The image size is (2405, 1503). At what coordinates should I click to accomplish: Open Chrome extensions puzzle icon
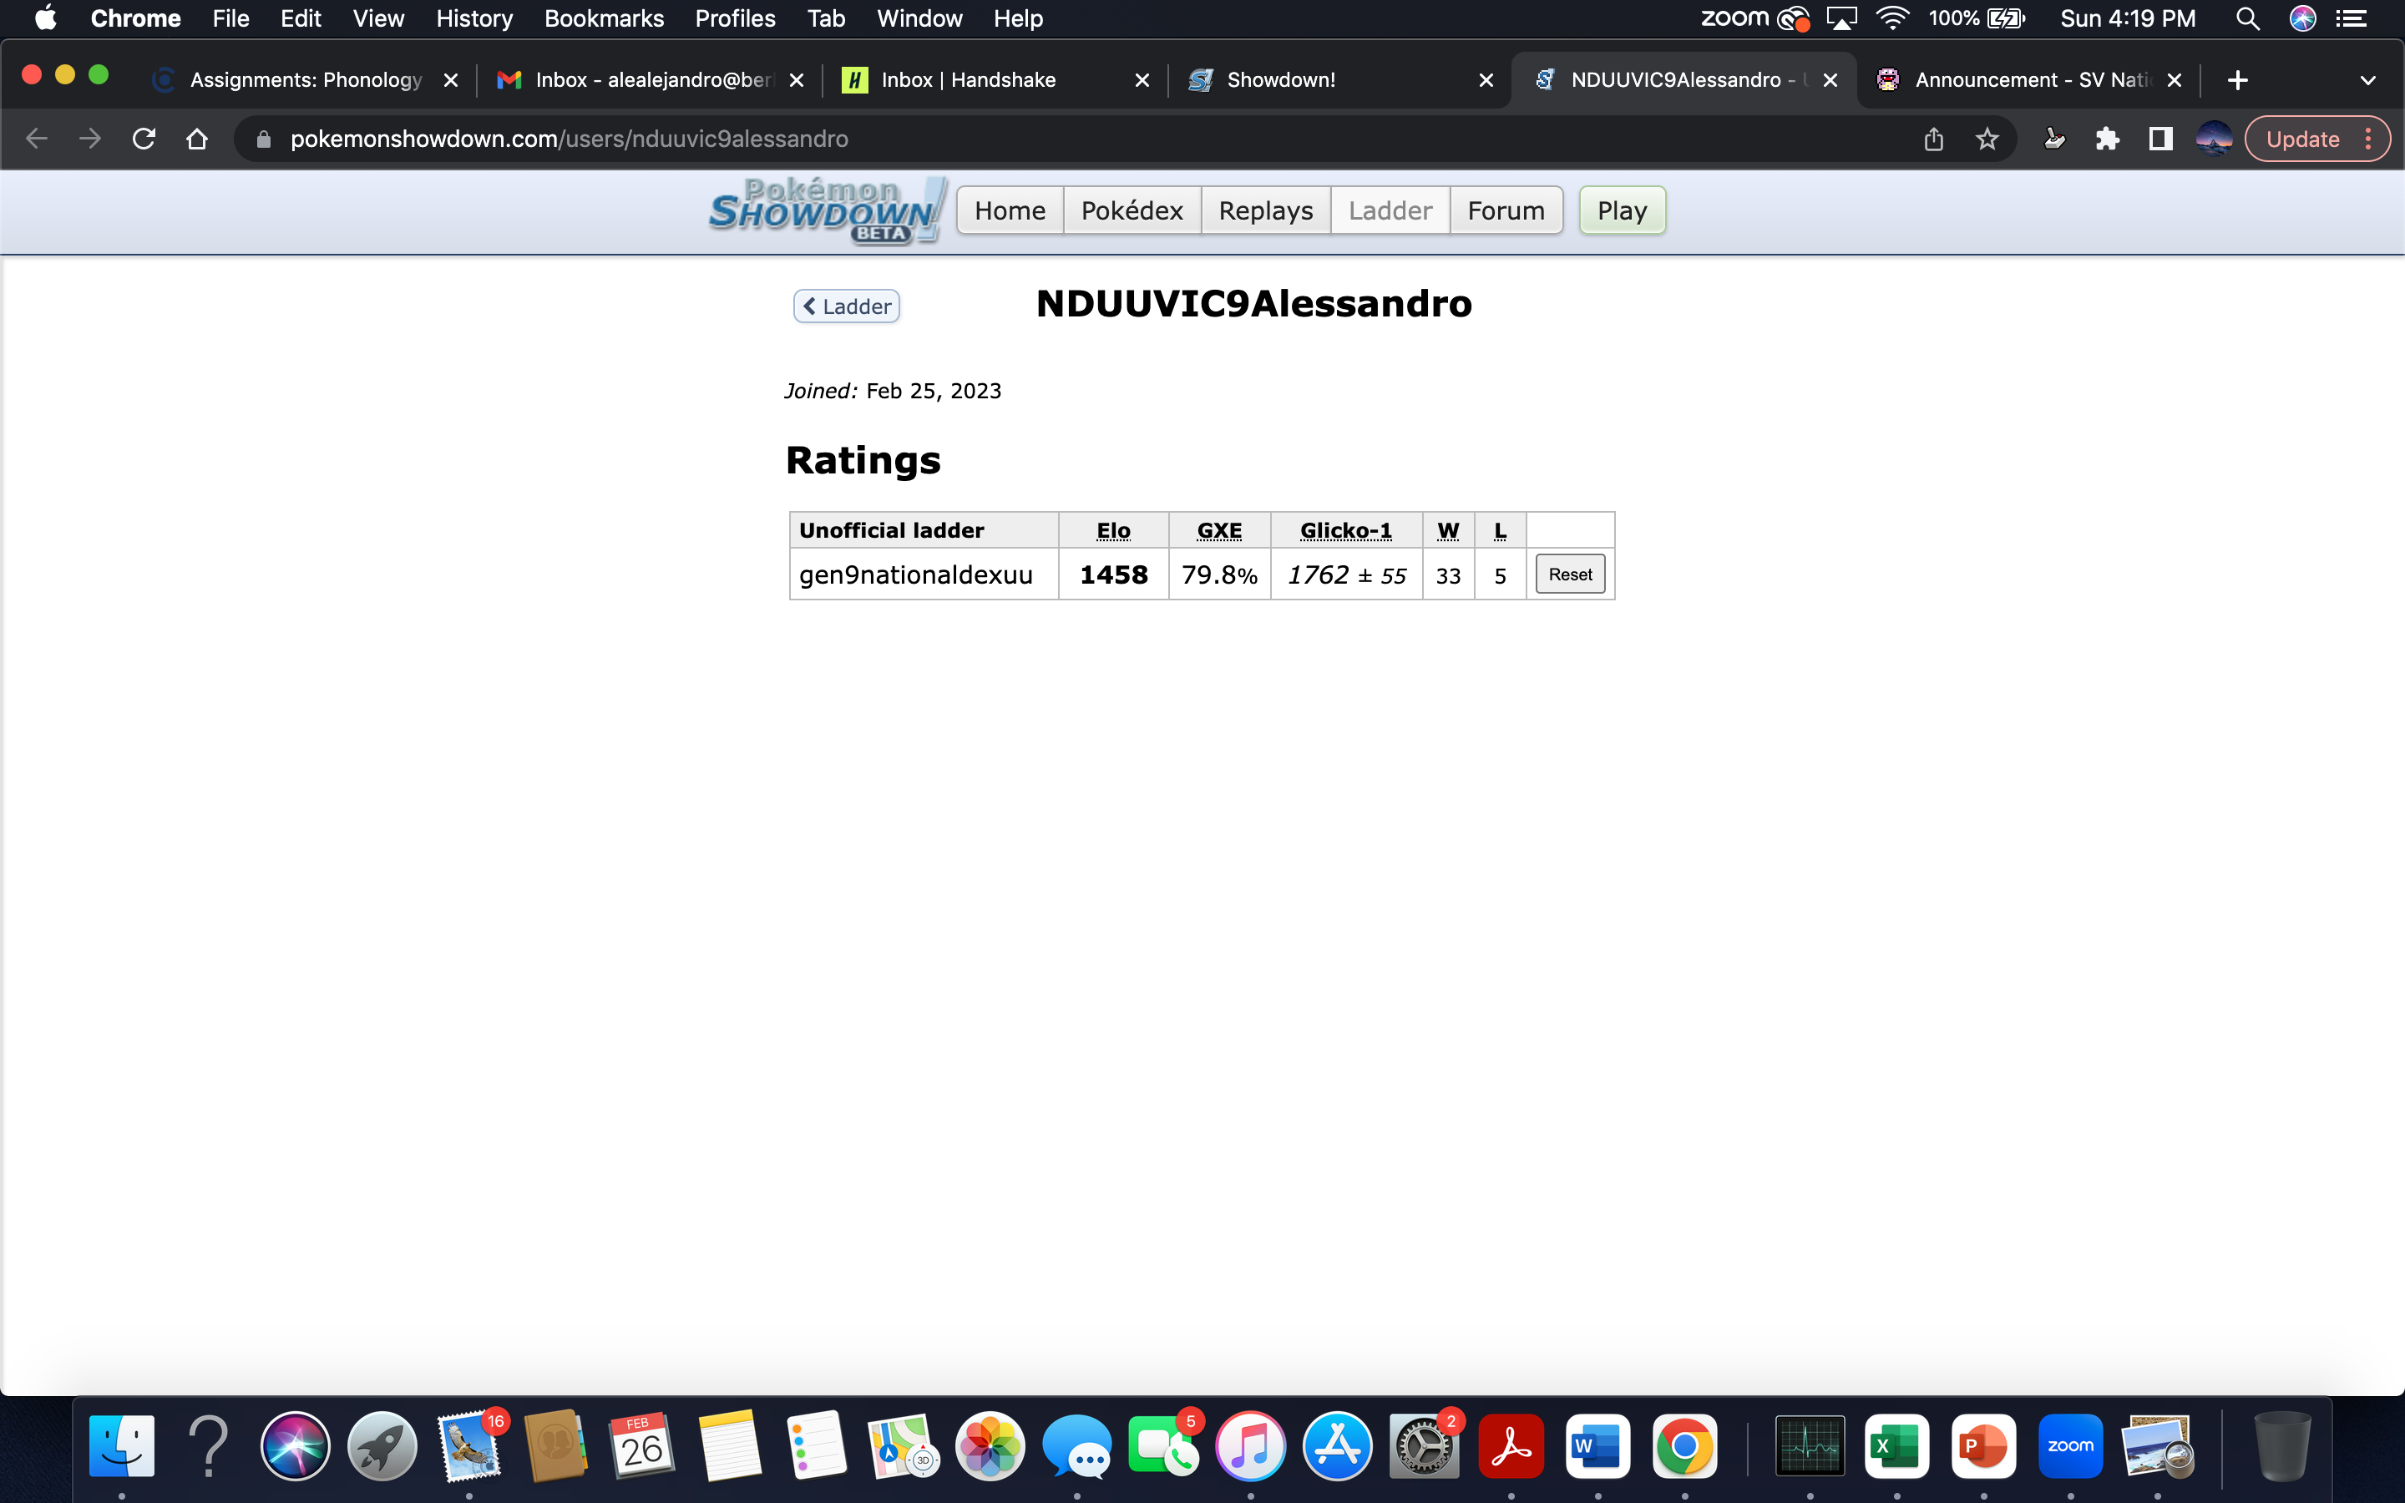click(2107, 139)
